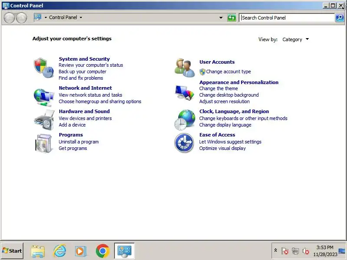The height and width of the screenshot is (260, 347).
Task: Click the Programs disc box icon
Action: (44, 143)
